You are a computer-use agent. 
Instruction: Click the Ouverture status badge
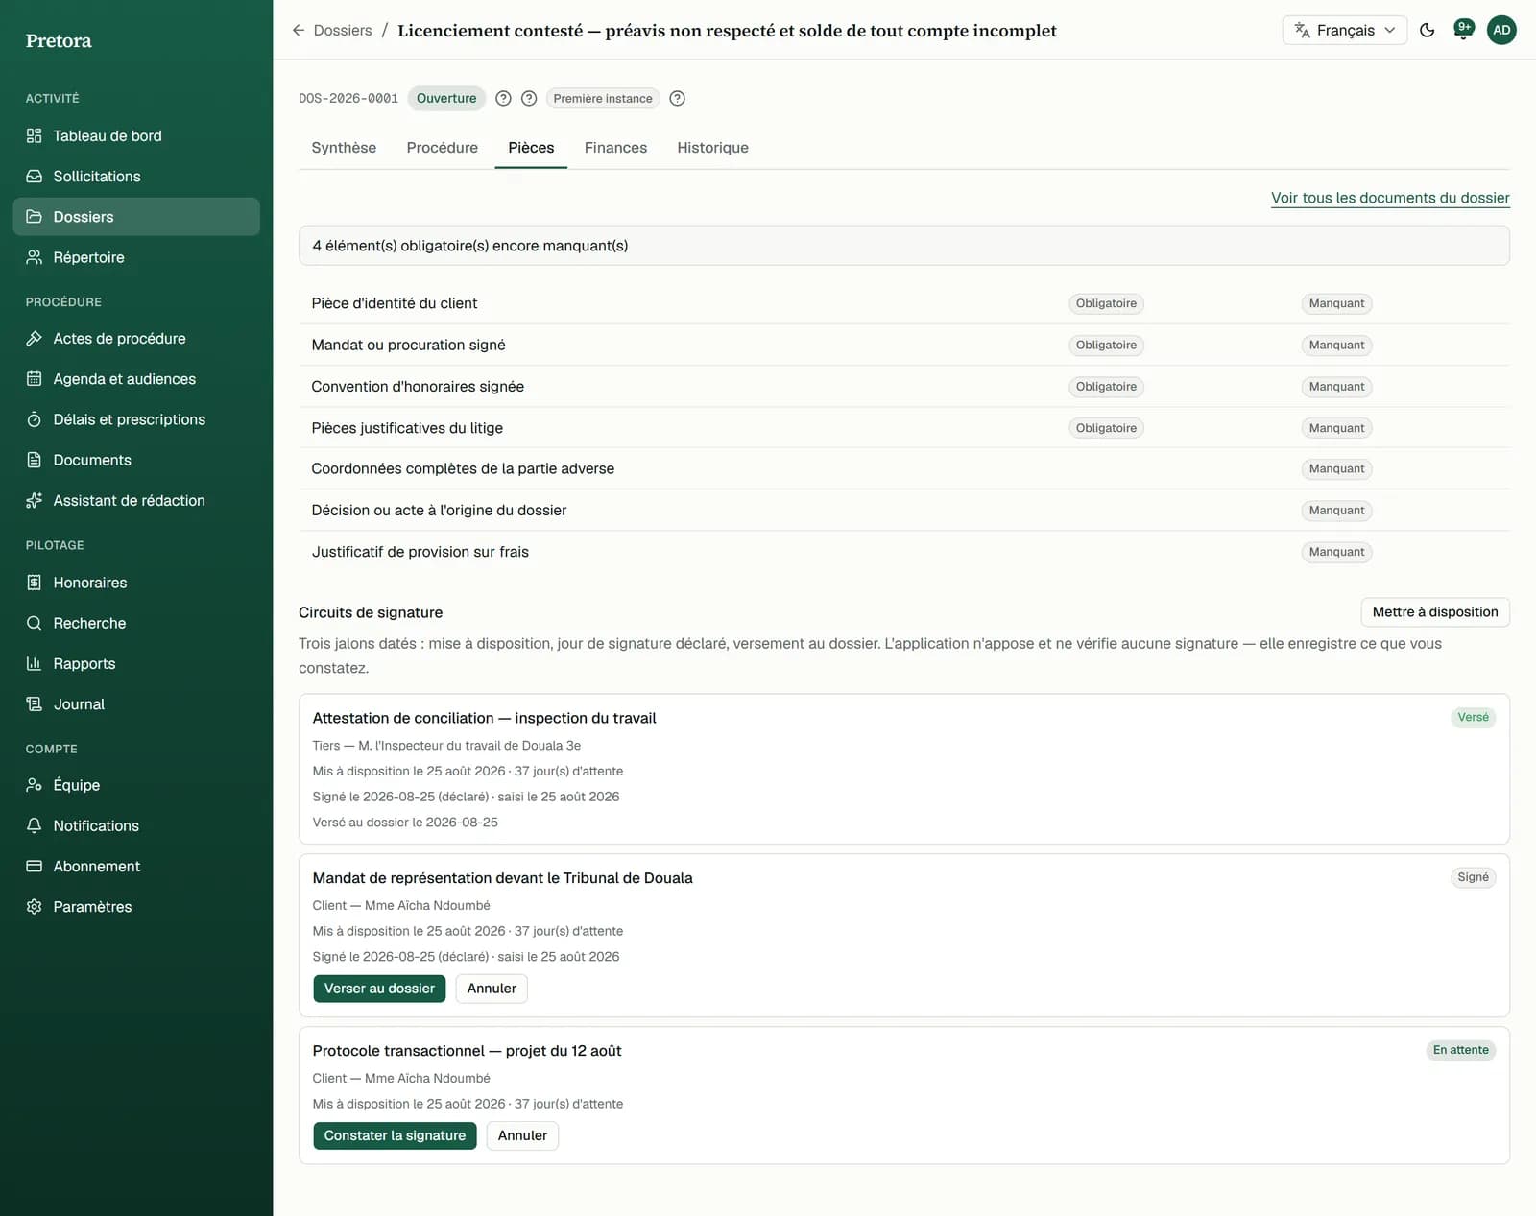(x=446, y=98)
